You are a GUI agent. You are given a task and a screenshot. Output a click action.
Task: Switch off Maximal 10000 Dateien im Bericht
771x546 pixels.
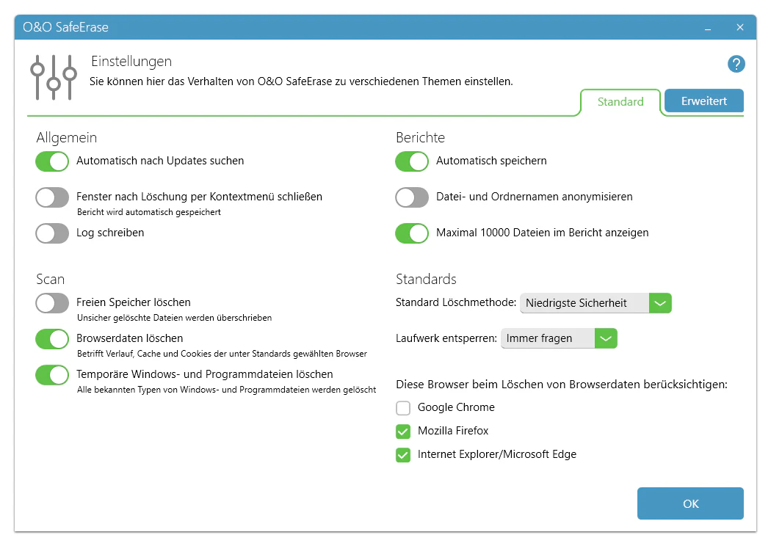(x=412, y=233)
